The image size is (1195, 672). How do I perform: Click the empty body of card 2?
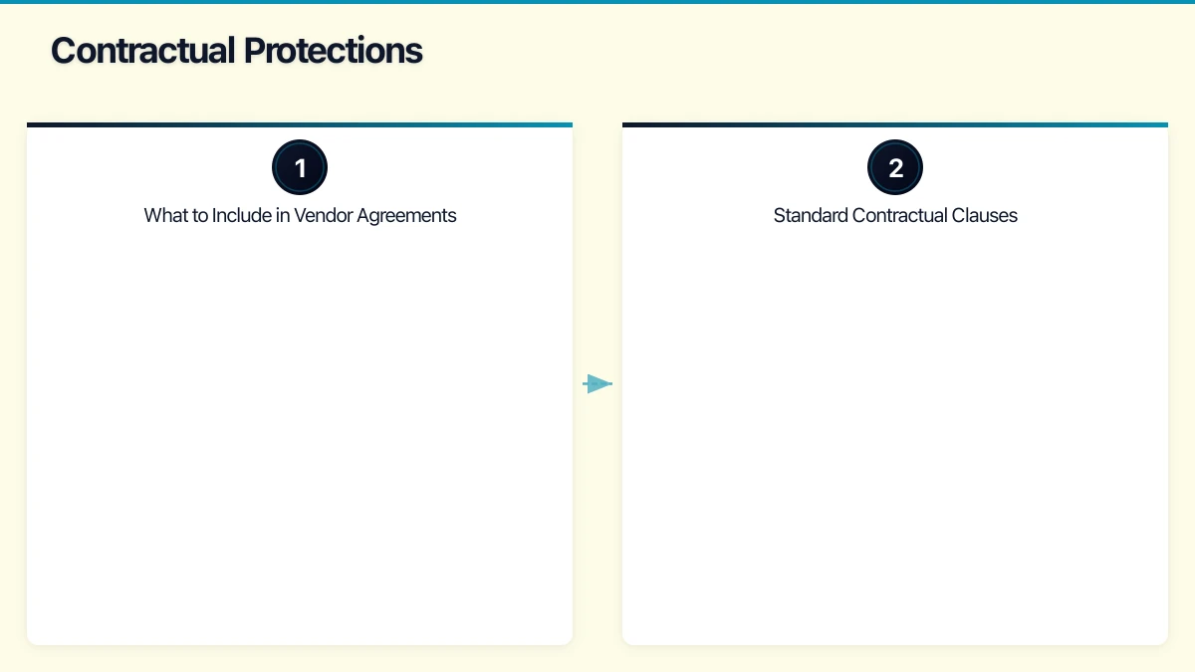tap(895, 428)
